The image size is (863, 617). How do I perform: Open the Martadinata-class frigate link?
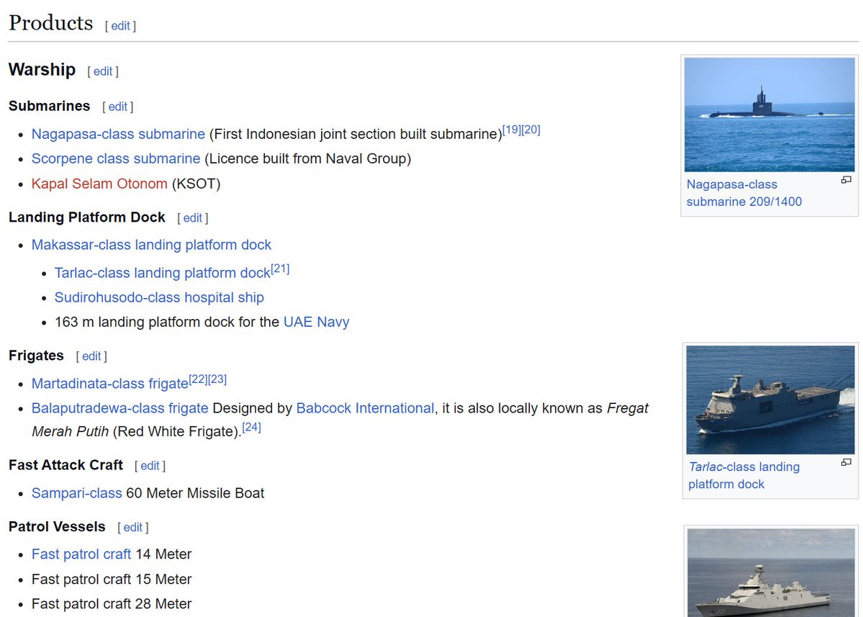coord(110,383)
